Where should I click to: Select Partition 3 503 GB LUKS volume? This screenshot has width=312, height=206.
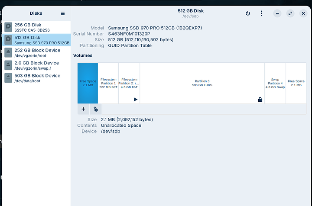[202, 83]
